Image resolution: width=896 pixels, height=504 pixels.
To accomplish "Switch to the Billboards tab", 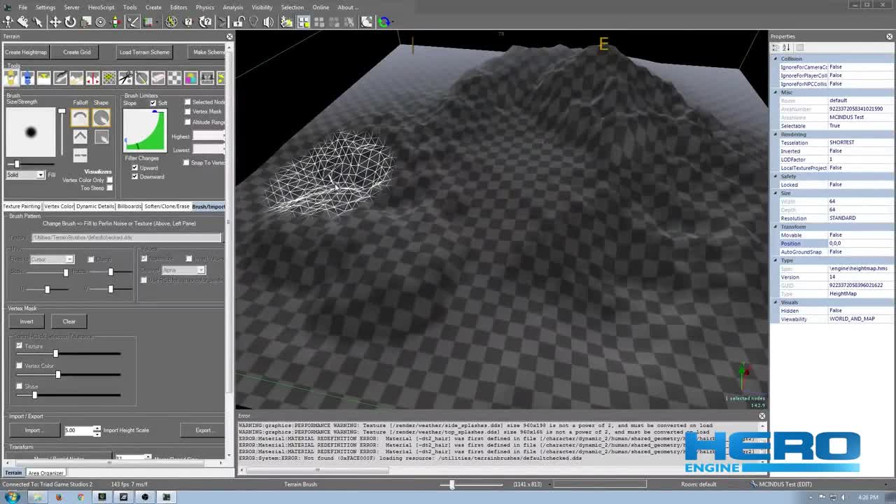I will click(129, 206).
